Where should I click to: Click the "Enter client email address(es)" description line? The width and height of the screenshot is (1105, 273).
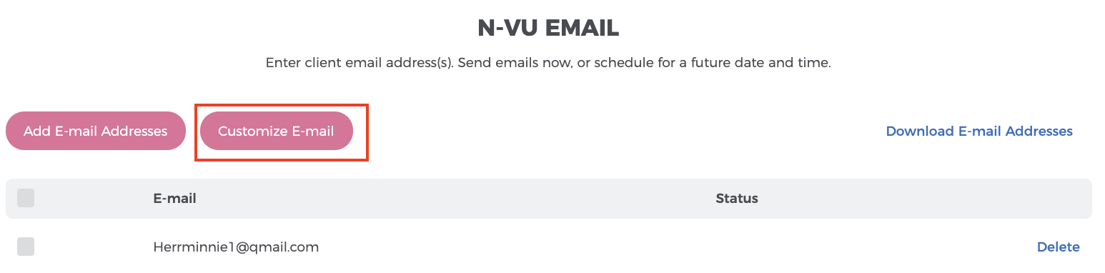[548, 63]
